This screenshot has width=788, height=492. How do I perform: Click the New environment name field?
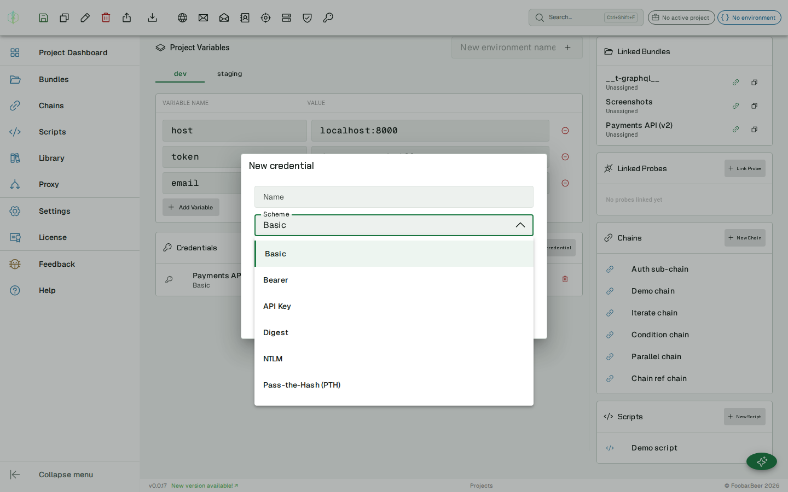(508, 48)
